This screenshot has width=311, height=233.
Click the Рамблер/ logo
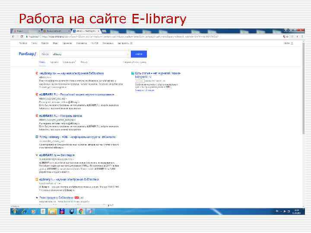tap(27, 54)
